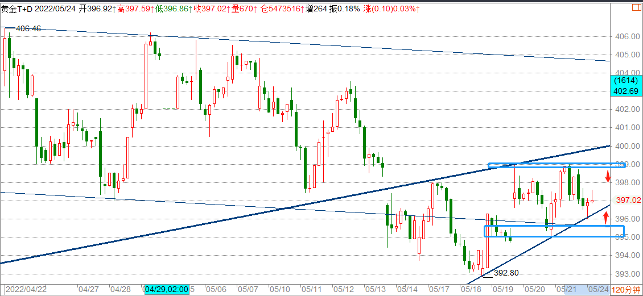Click the 05/12 date axis label
Viewport: 643px width, 296px height.
point(343,289)
